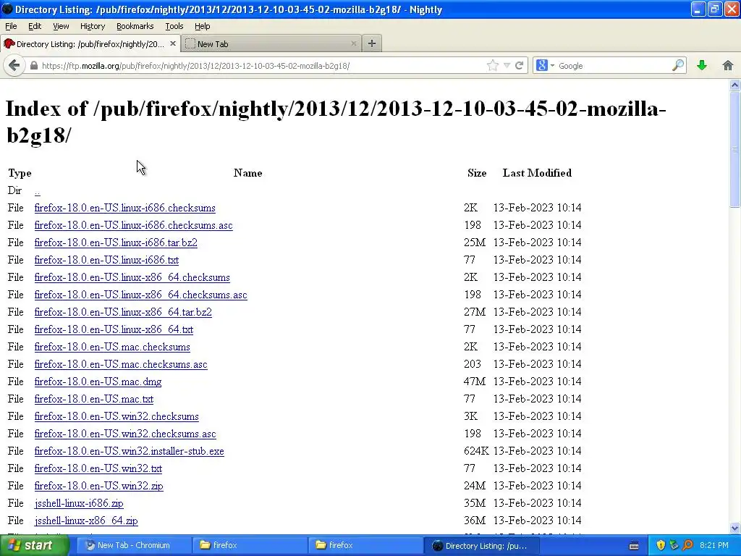The image size is (741, 556).
Task: Open firefox-18.0.en-US.mac.checksums.asc link
Action: point(121,365)
